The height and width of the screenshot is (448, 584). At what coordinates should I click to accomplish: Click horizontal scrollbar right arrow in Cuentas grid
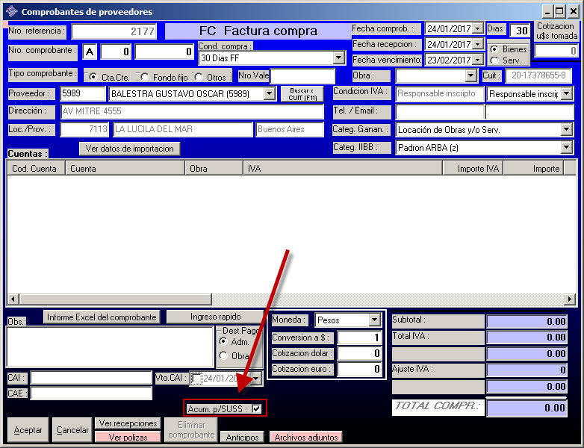pyautogui.click(x=570, y=299)
